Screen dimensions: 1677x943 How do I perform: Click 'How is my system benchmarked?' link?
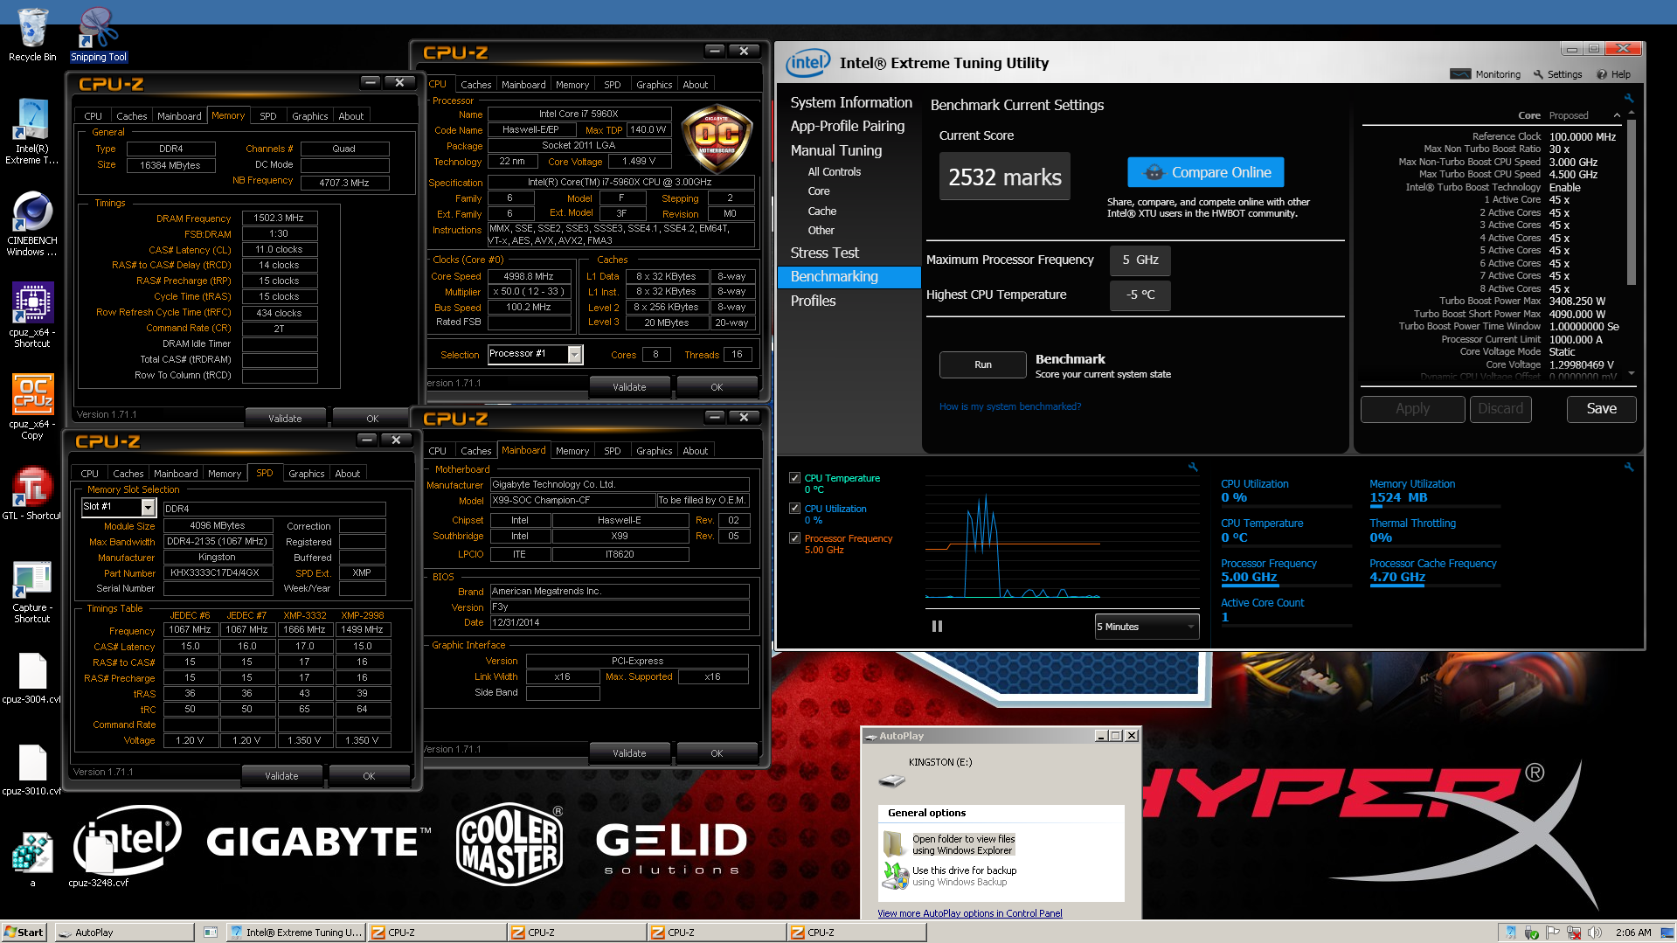click(1009, 406)
